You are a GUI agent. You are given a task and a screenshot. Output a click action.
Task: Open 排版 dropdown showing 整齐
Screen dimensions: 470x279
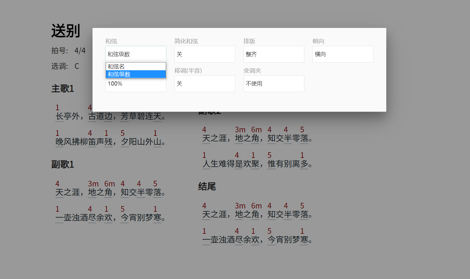273,54
